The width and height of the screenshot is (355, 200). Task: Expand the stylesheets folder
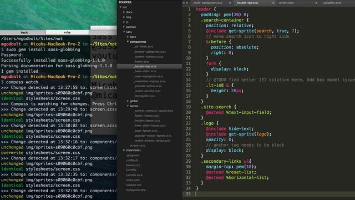tap(124, 150)
